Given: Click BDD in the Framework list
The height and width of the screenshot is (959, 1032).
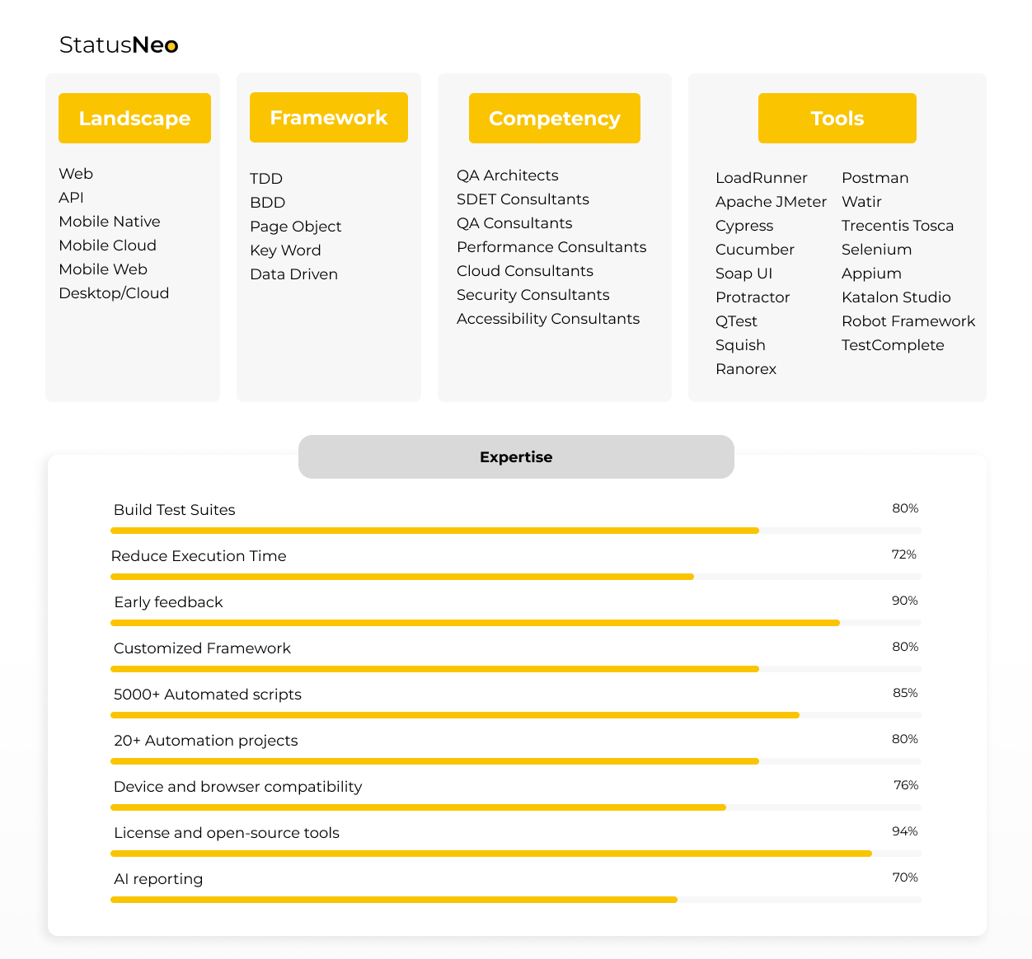Looking at the screenshot, I should [x=267, y=203].
